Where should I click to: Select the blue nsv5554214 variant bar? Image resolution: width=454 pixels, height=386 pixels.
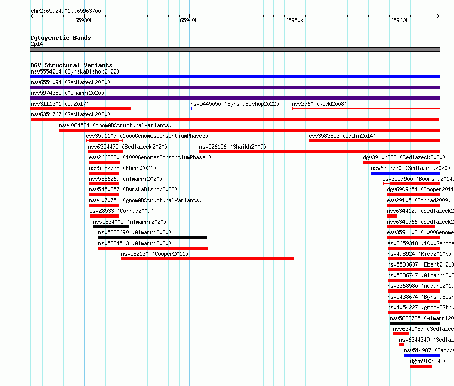pyautogui.click(x=235, y=77)
